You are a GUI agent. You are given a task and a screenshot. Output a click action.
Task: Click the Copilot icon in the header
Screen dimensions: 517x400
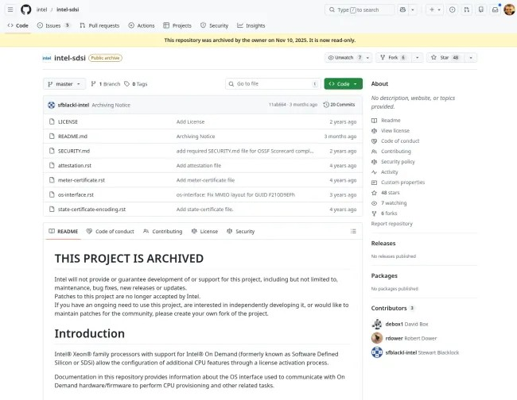coord(404,10)
